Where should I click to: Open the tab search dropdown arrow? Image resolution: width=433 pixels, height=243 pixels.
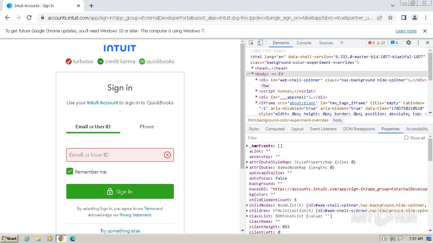click(x=393, y=6)
